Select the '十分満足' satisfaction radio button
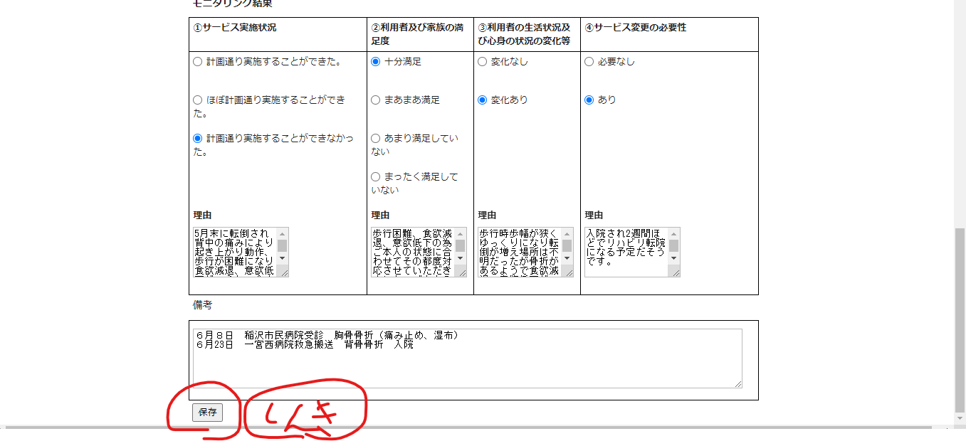This screenshot has height=441, width=966. [x=376, y=62]
